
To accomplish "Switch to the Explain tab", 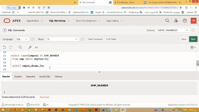I will tap(18, 77).
